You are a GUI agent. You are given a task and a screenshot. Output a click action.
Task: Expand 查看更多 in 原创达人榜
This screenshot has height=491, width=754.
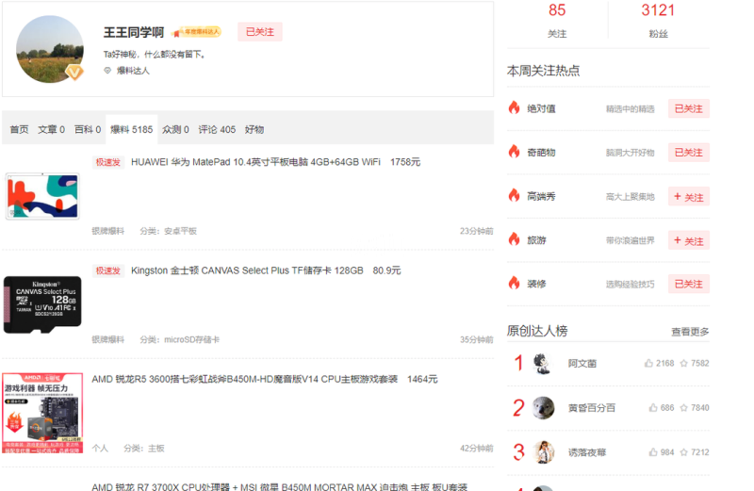689,332
